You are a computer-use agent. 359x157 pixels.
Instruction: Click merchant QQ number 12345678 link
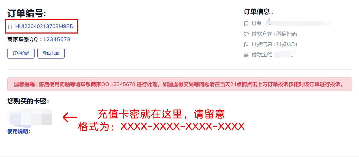point(57,39)
